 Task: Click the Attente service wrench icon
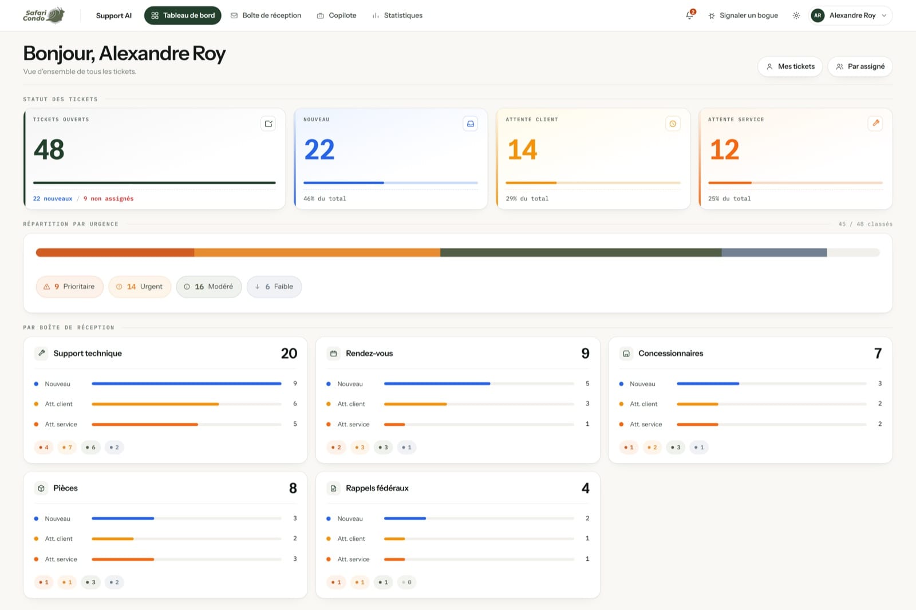[875, 123]
